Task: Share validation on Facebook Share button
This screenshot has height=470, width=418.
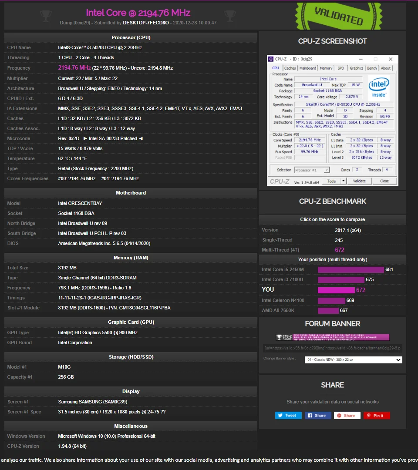Action: [x=318, y=416]
